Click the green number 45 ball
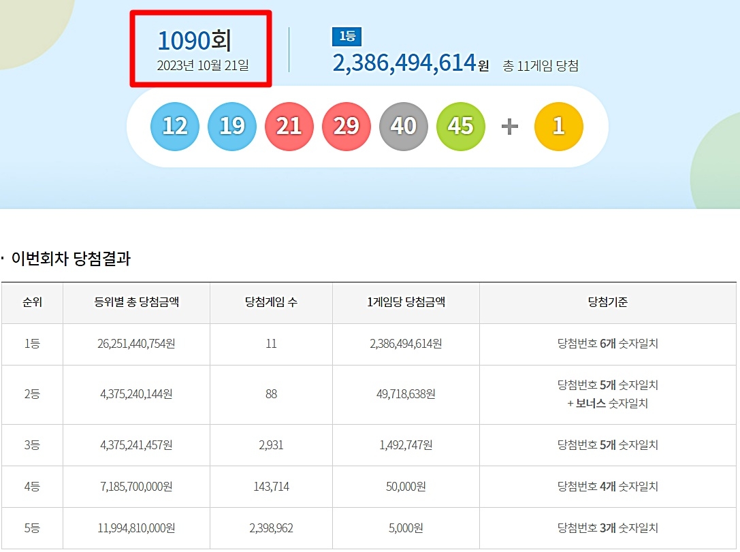 point(460,127)
